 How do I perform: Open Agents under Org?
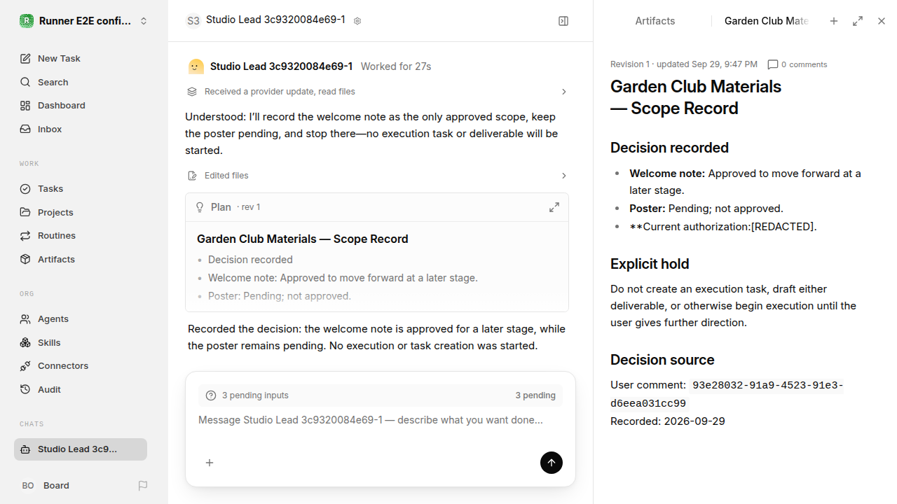pos(84,318)
